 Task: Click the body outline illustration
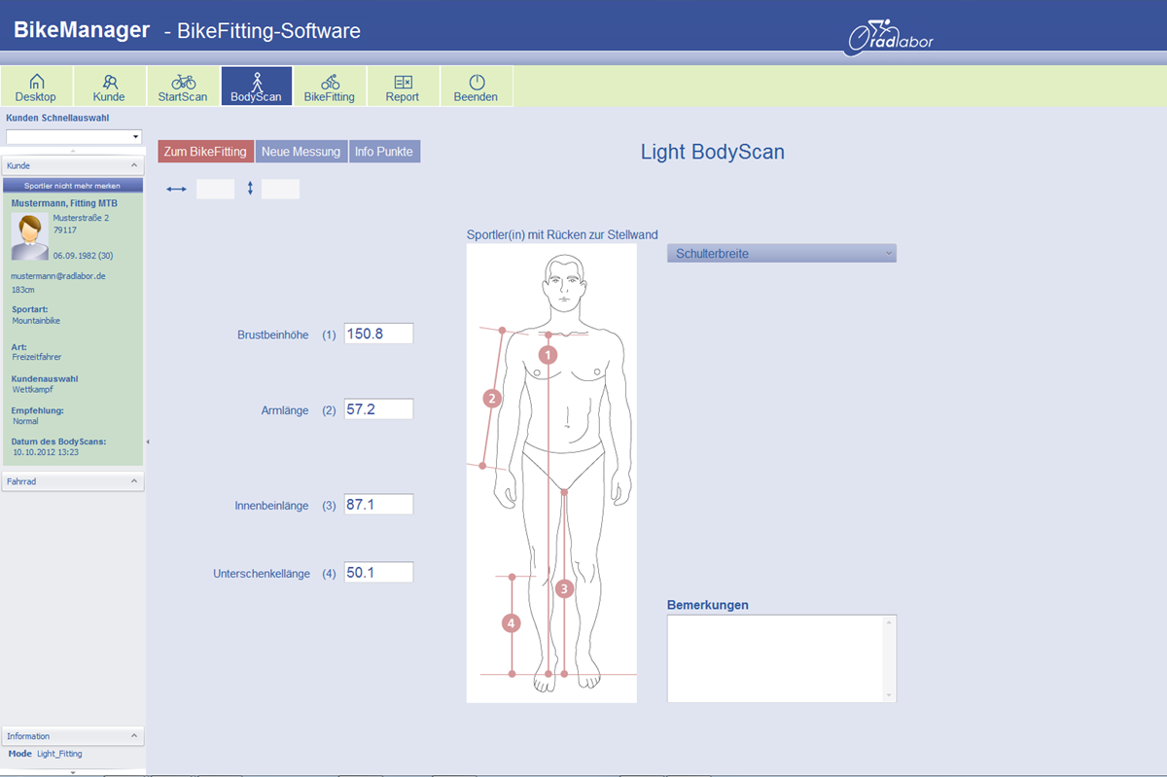pos(551,473)
